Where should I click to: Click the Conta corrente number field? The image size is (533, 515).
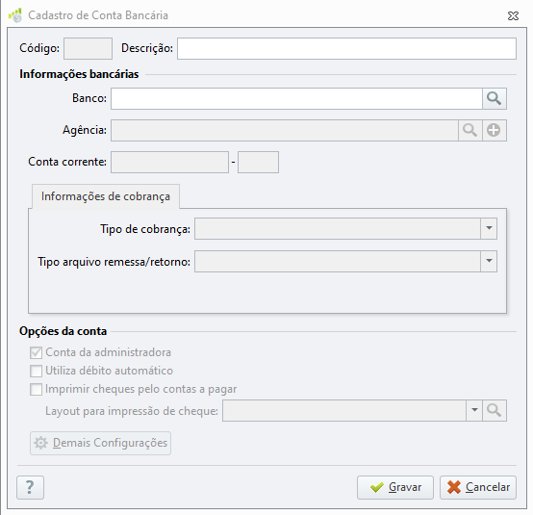[x=169, y=163]
